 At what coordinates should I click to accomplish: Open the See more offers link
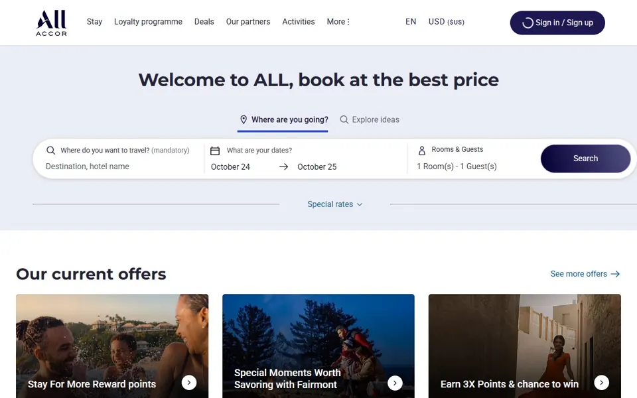(585, 274)
